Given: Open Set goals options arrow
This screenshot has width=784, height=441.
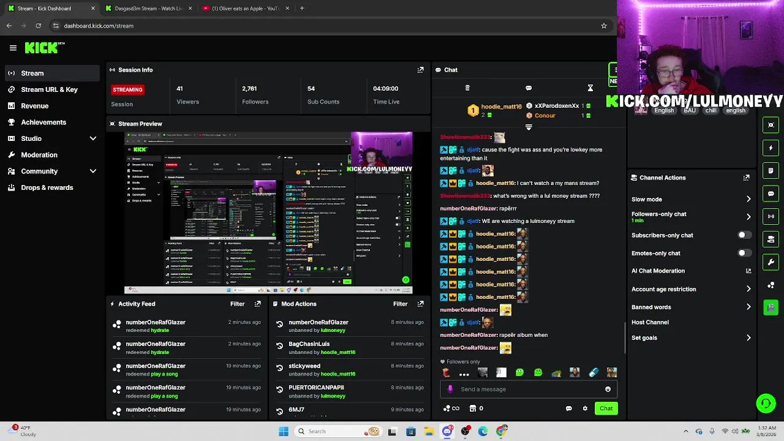Looking at the screenshot, I should tap(748, 337).
